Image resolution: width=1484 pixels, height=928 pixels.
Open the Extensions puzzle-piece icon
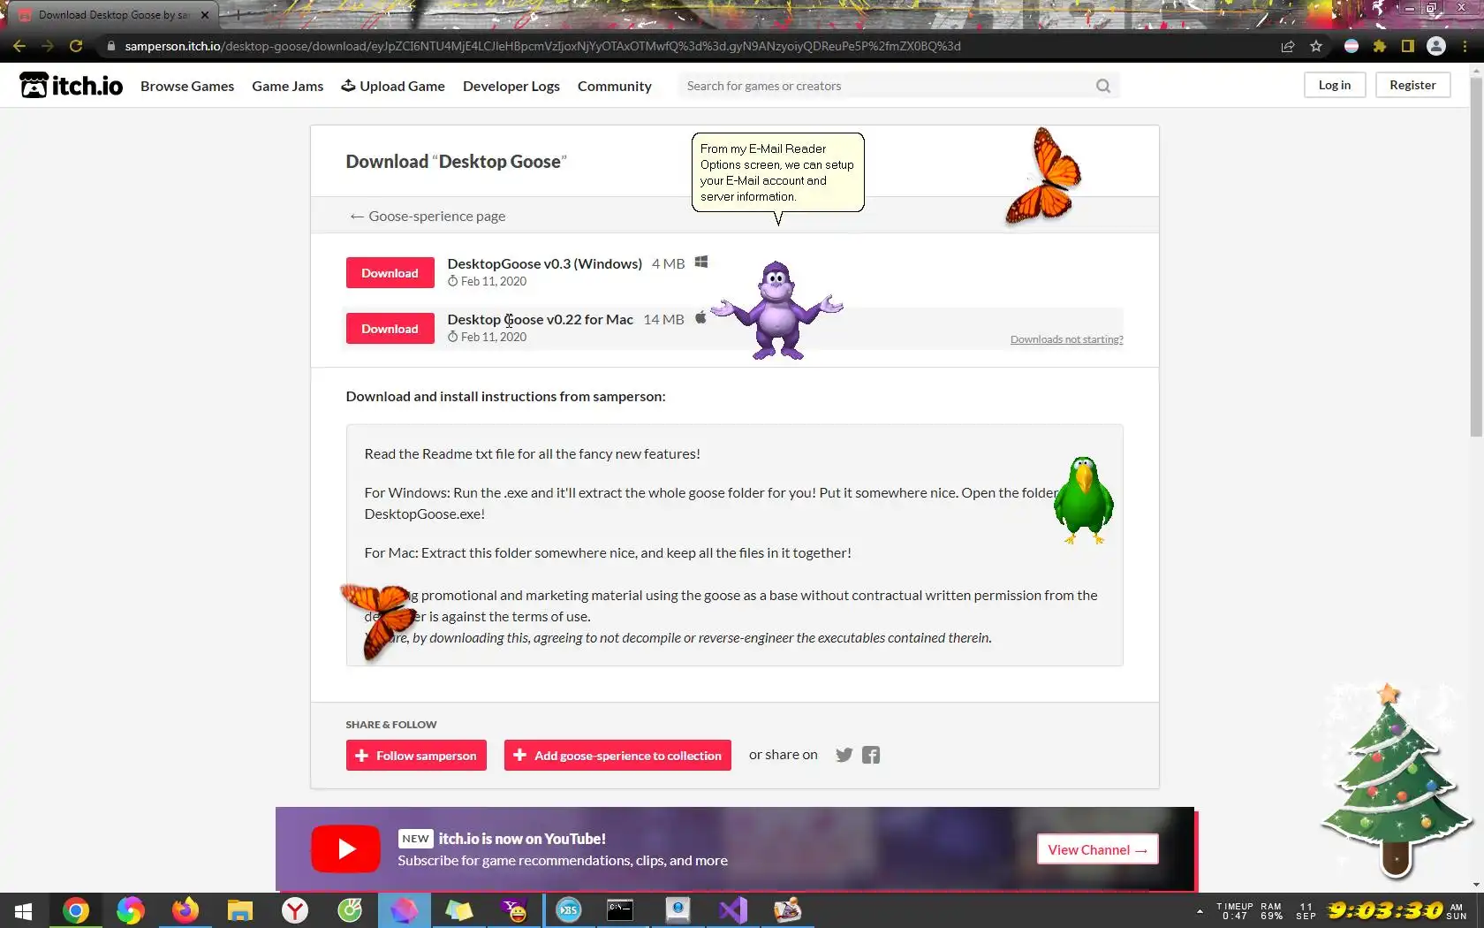(1380, 46)
